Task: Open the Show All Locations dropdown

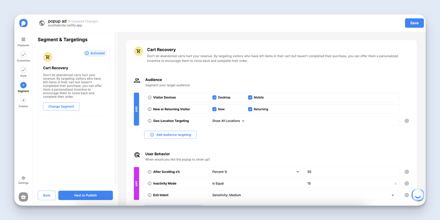Action: pos(228,121)
